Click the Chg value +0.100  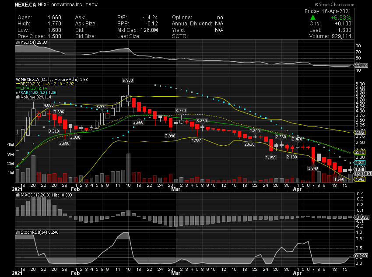(343, 24)
